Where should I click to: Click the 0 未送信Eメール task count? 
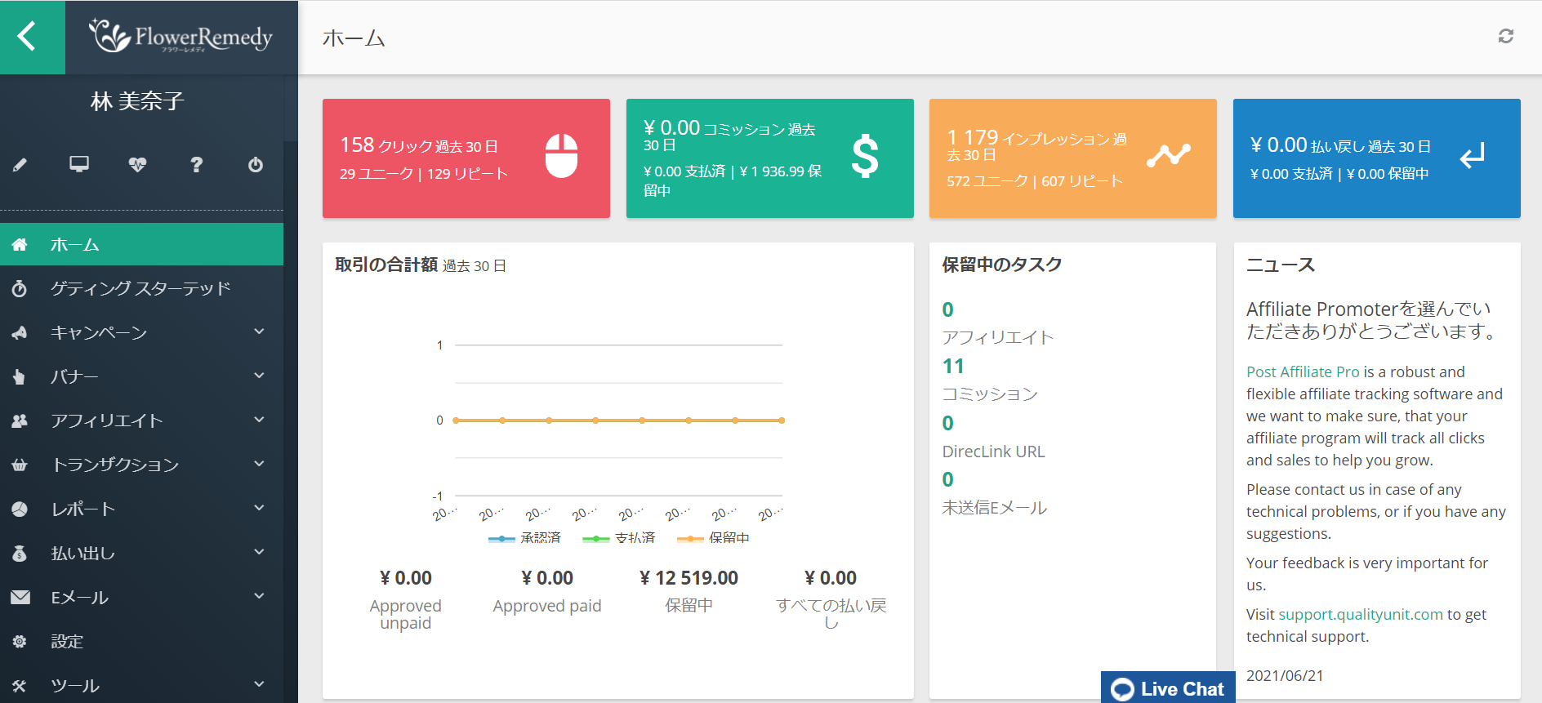point(947,479)
